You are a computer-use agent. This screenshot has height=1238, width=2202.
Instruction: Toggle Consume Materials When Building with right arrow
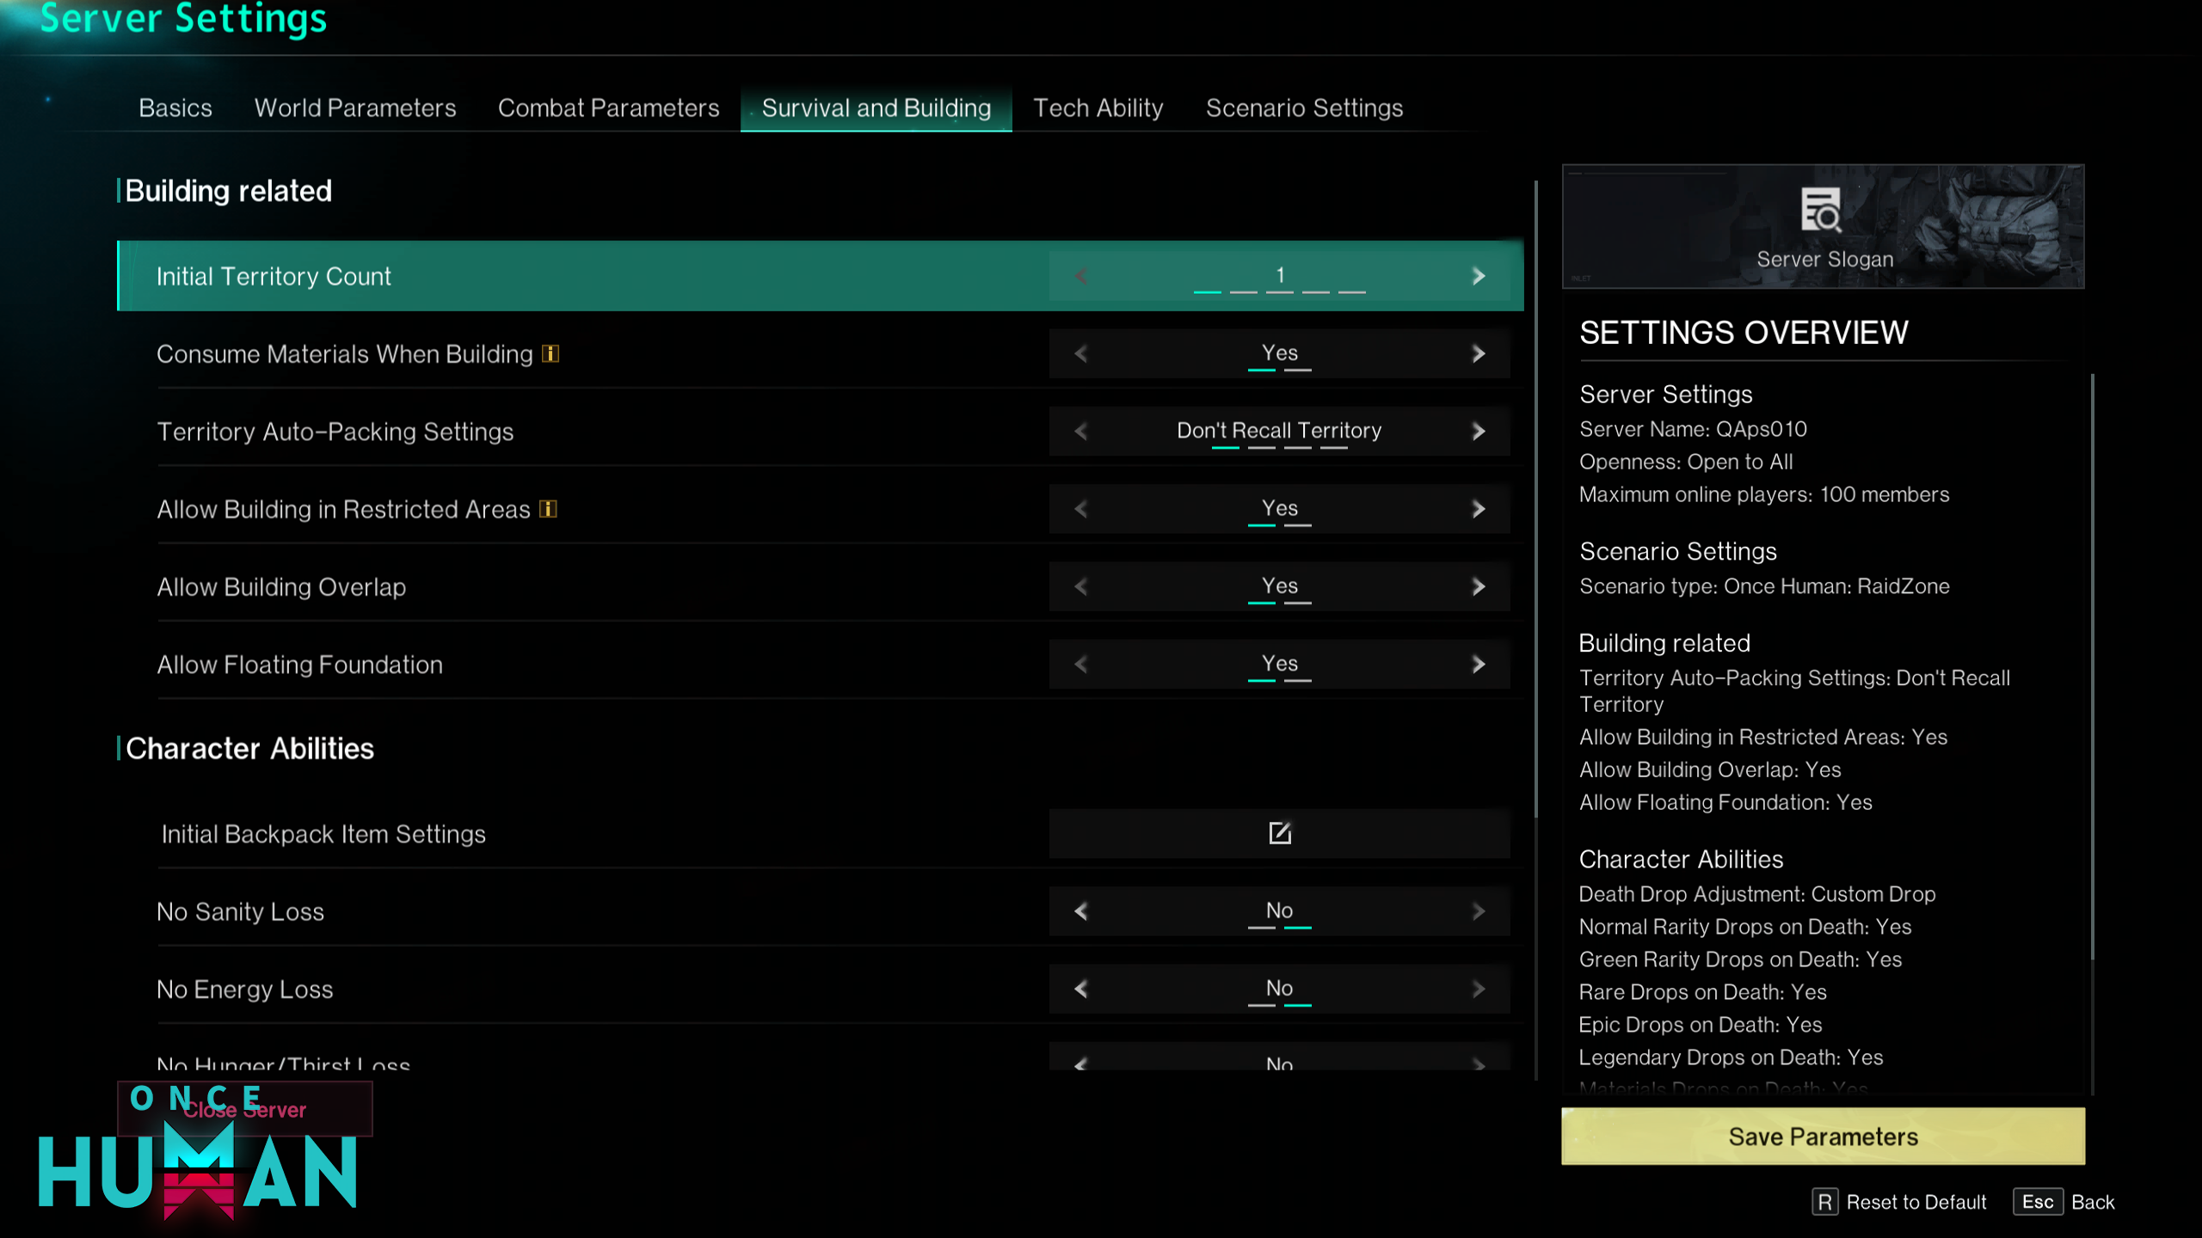tap(1478, 353)
